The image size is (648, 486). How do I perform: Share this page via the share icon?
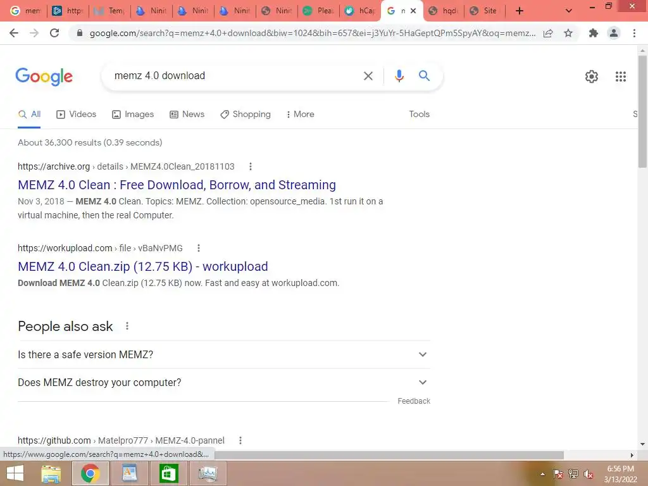(x=548, y=34)
